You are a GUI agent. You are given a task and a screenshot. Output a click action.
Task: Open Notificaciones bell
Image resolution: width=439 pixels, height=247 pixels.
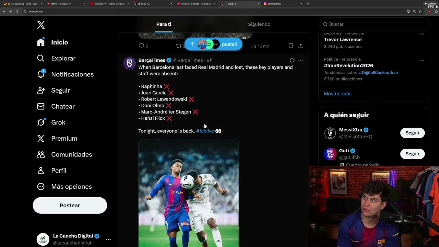pos(65,74)
